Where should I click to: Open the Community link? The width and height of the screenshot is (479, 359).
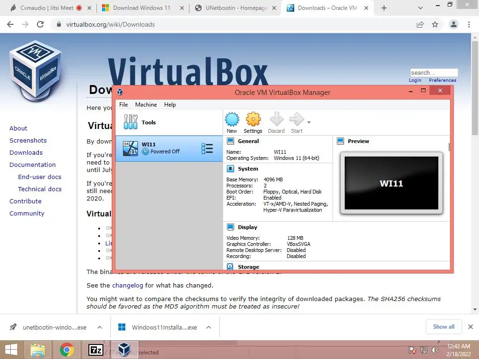(27, 214)
